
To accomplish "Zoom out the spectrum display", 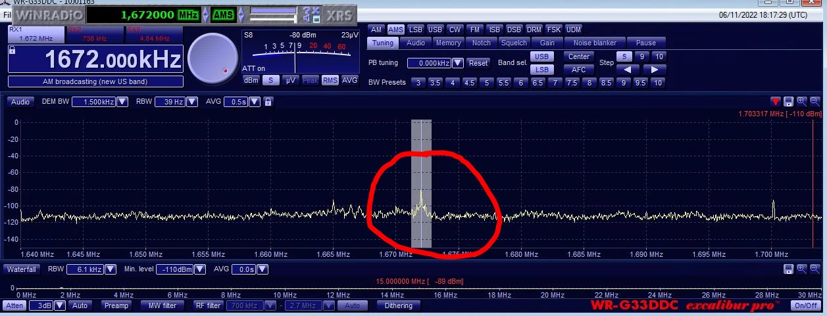I will (x=815, y=101).
